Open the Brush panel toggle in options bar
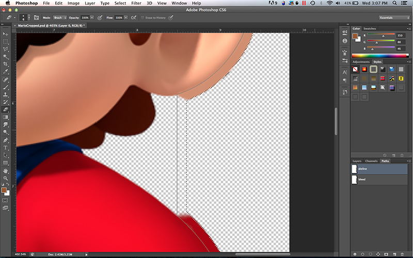Image resolution: width=413 pixels, height=258 pixels. pyautogui.click(x=36, y=18)
